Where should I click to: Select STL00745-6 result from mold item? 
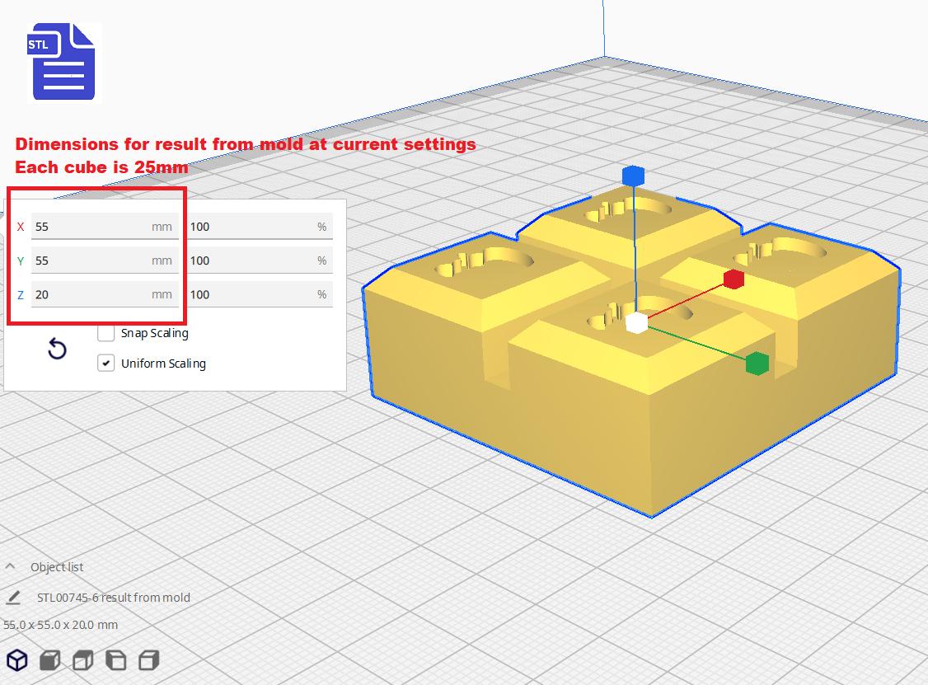[x=114, y=598]
